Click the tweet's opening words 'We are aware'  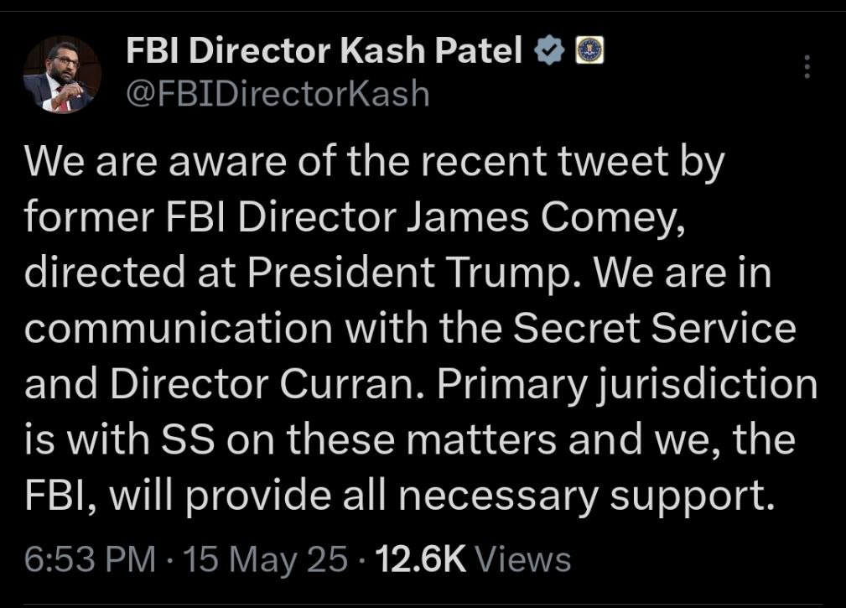coord(155,161)
